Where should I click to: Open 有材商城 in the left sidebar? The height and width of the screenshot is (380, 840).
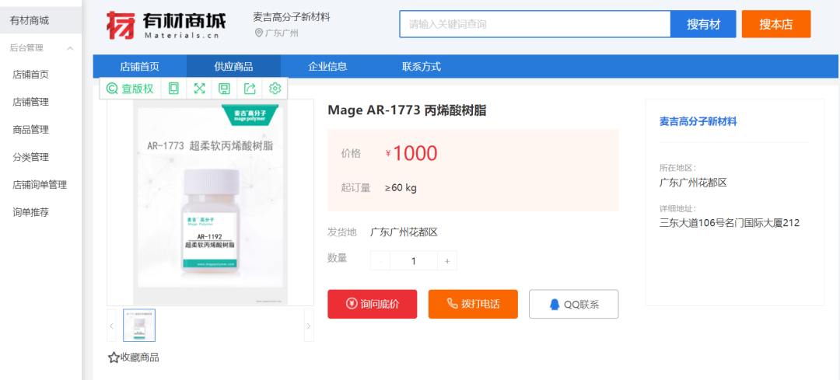[40, 21]
